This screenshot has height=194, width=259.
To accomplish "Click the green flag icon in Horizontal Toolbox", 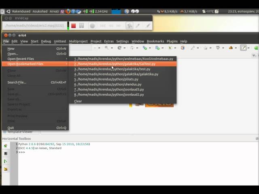I will [x=6, y=161].
